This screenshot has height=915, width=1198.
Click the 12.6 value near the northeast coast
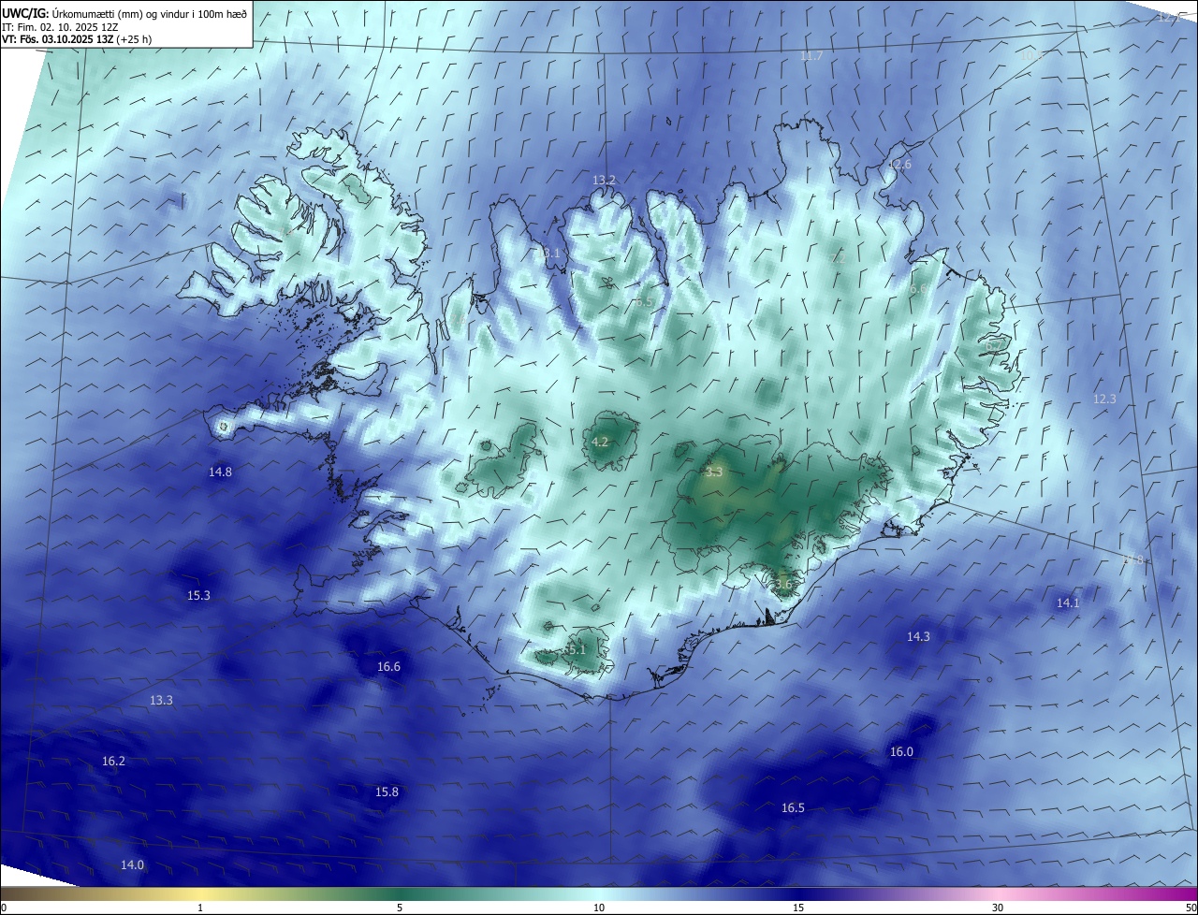[x=899, y=165]
